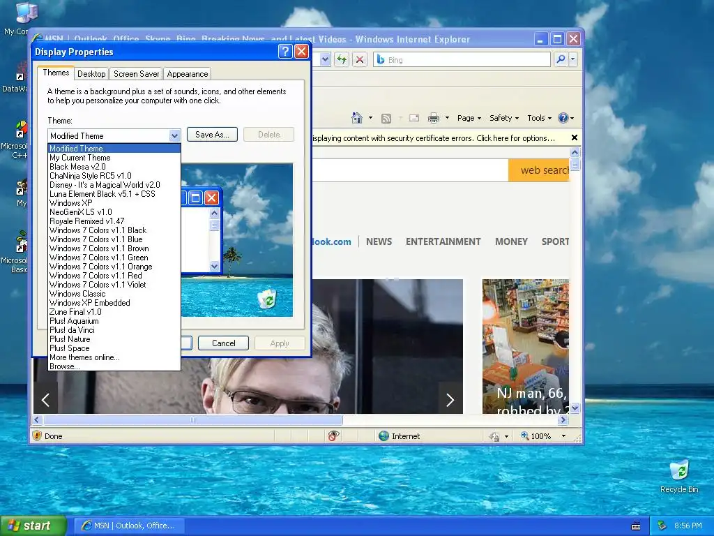Click the Save As... button
714x536 pixels.
click(212, 135)
